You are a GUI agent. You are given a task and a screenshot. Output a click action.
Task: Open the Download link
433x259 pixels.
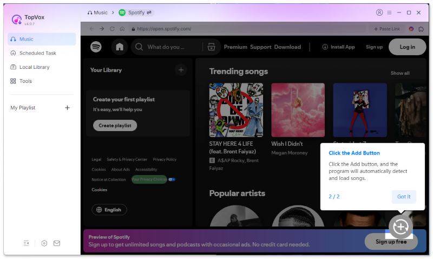pyautogui.click(x=287, y=47)
